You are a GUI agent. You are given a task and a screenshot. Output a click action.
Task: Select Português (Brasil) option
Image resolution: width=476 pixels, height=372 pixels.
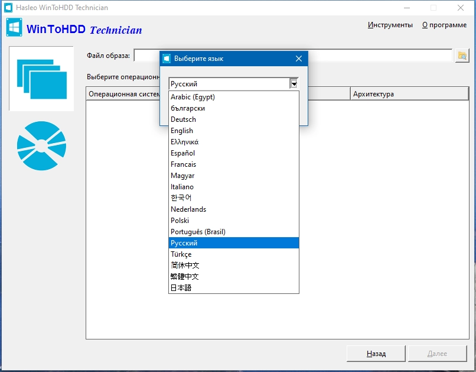click(234, 232)
